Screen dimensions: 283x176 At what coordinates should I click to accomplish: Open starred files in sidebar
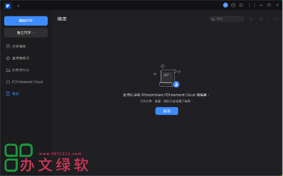click(18, 58)
